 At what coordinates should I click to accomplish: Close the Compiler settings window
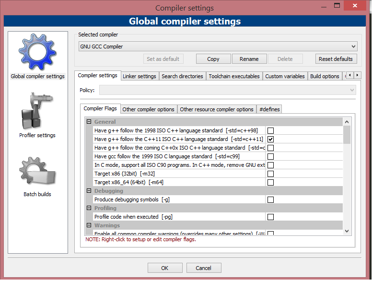coord(355,5)
